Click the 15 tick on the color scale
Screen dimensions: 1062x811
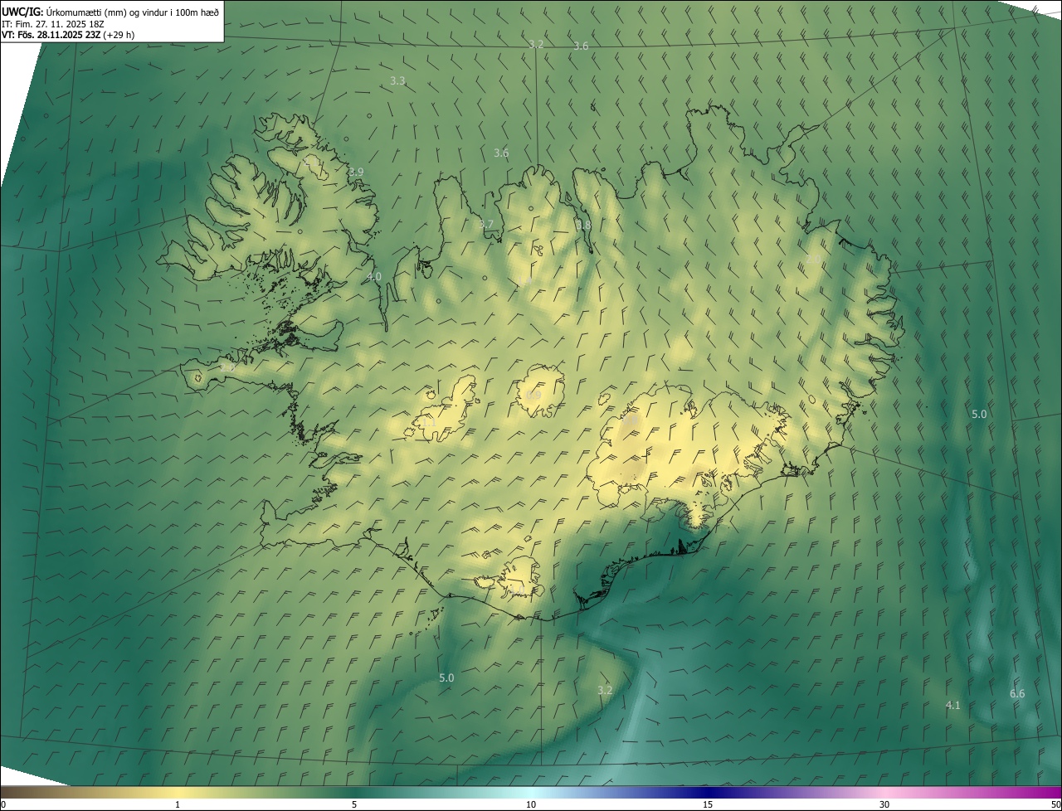pos(708,804)
